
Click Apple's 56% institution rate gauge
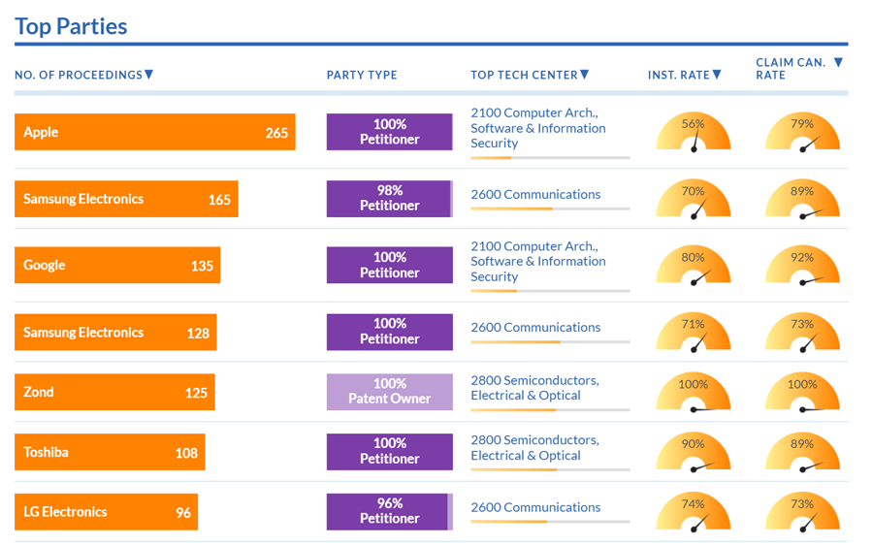pos(693,133)
